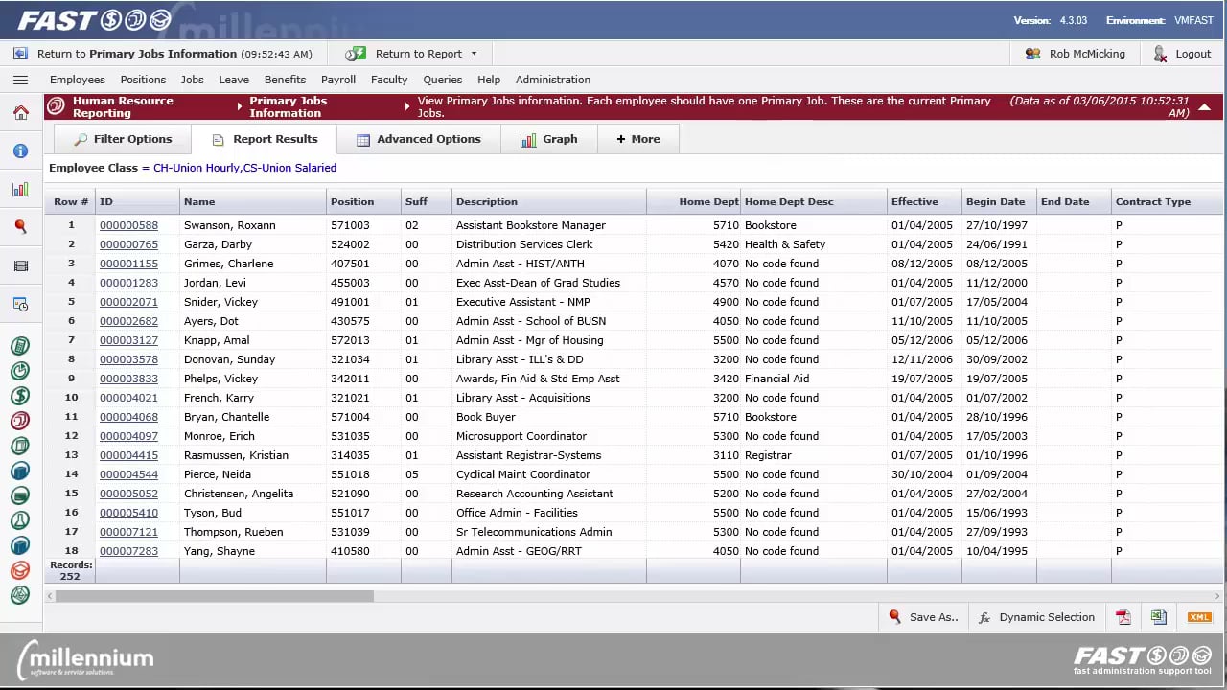The image size is (1227, 690).
Task: Open the hamburger menu icon
Action: 20,80
